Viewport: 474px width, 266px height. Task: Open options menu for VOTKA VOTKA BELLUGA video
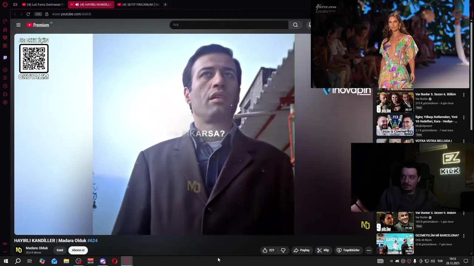pyautogui.click(x=464, y=141)
